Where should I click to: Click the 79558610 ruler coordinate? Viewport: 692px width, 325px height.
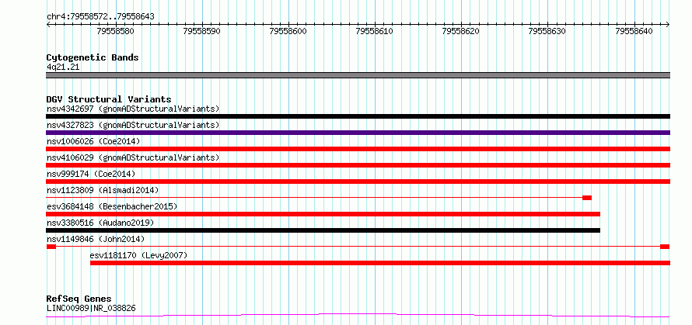point(375,31)
